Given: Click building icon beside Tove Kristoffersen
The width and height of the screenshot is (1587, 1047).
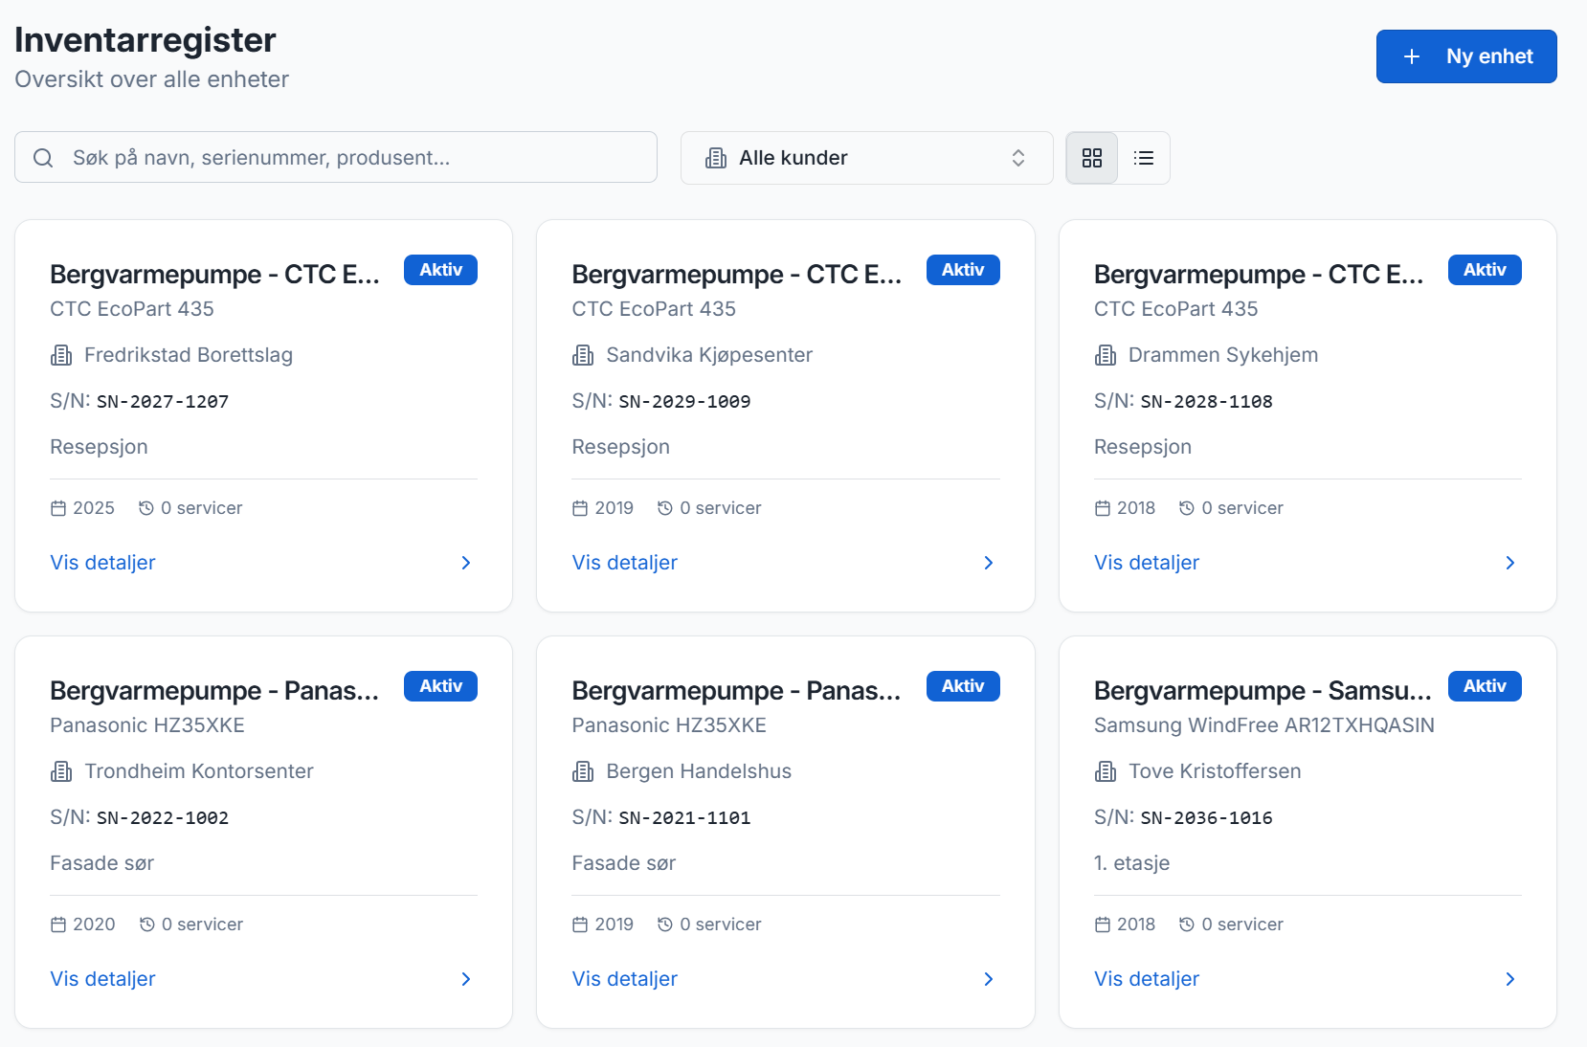Looking at the screenshot, I should pyautogui.click(x=1106, y=771).
